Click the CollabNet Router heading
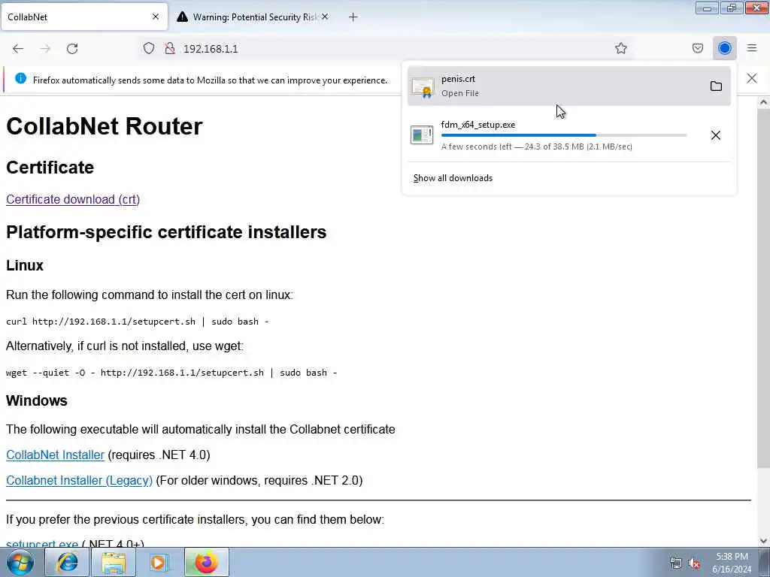The height and width of the screenshot is (577, 770). tap(104, 126)
